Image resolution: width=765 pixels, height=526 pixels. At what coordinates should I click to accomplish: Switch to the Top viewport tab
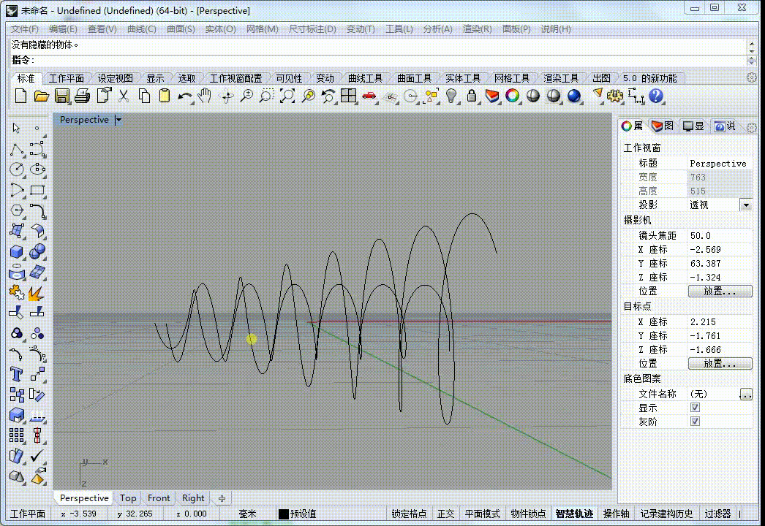(128, 498)
